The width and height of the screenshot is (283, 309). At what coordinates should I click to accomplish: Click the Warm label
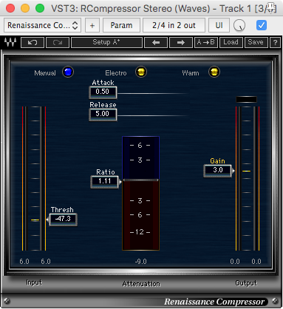coord(191,73)
